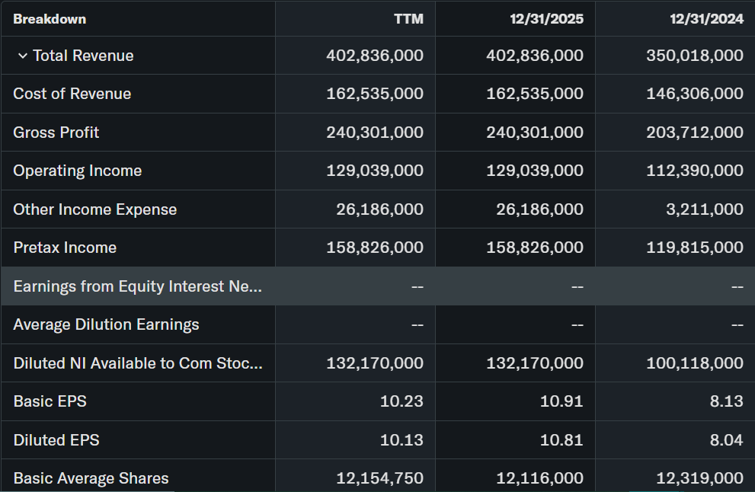Select the Operating Income row label
The image size is (755, 492).
point(78,171)
